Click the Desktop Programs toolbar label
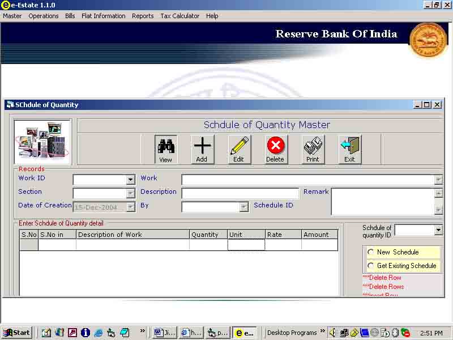 point(292,333)
